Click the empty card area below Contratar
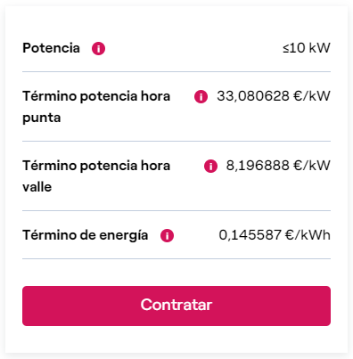The height and width of the screenshot is (359, 353). tap(176, 339)
